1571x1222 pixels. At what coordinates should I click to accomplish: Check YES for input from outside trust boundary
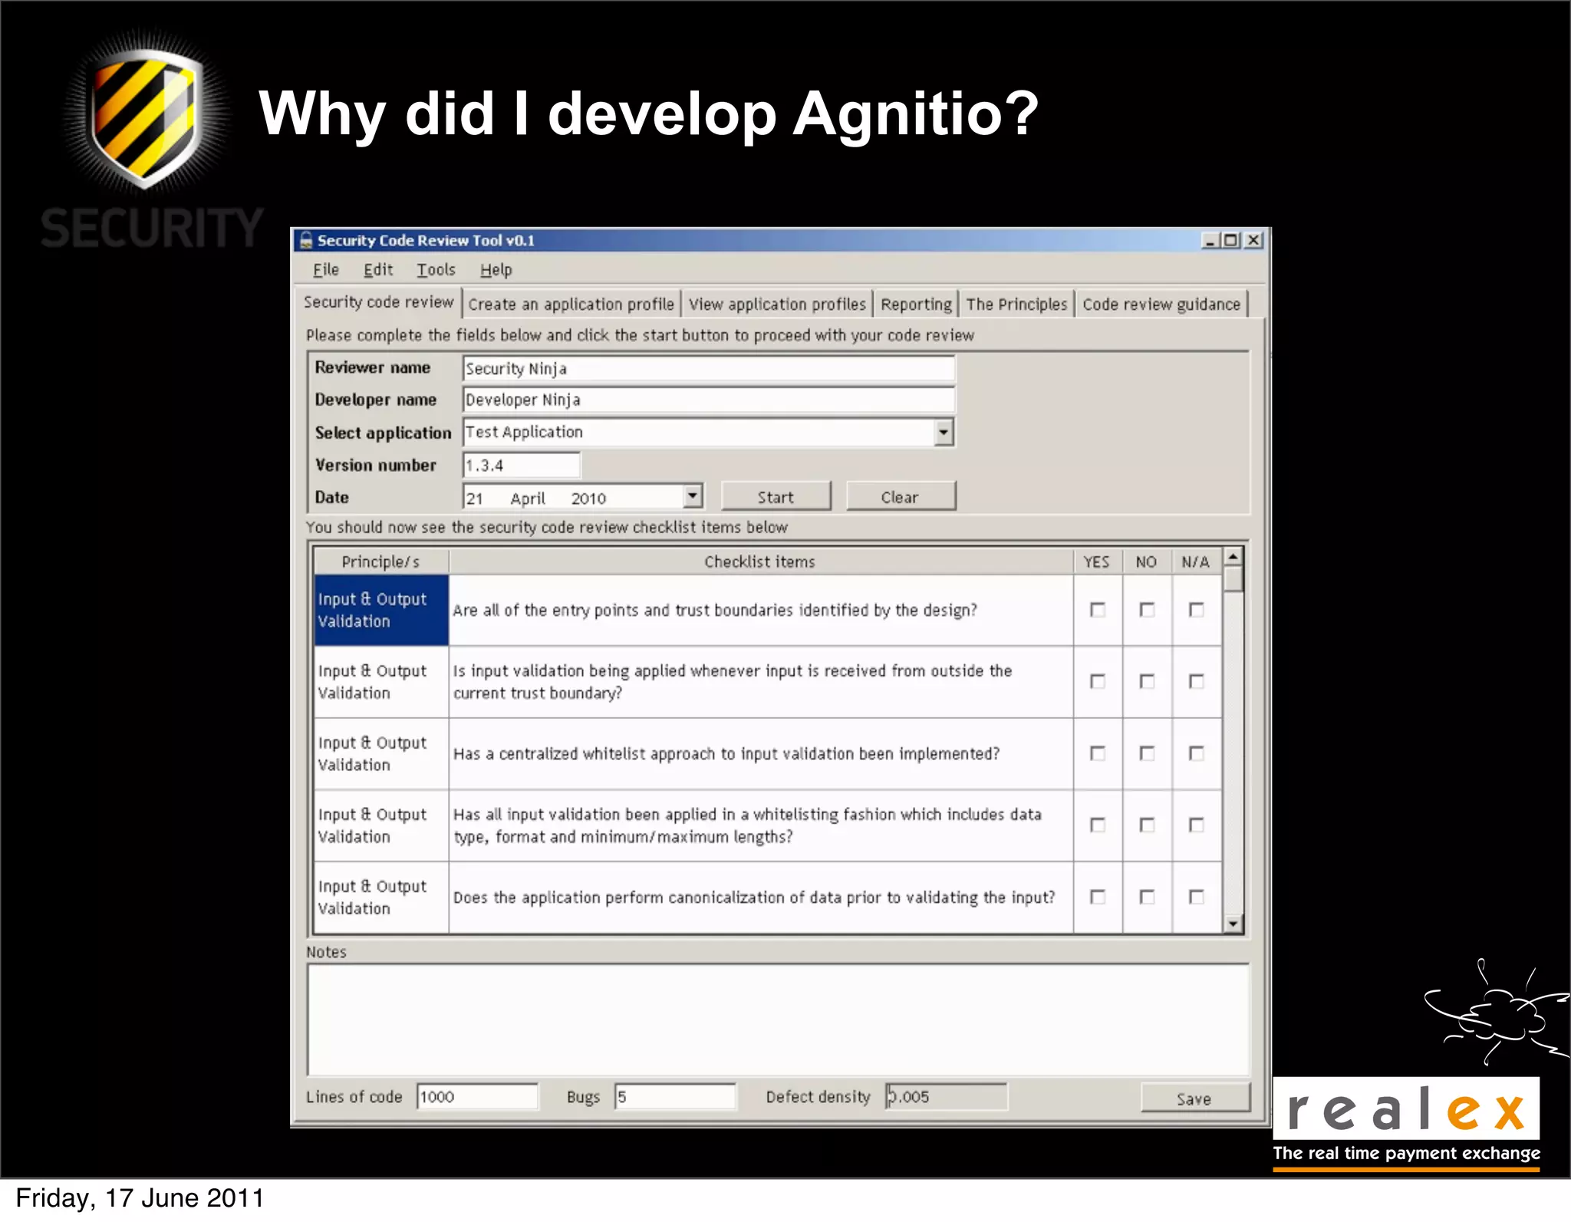(x=1098, y=681)
